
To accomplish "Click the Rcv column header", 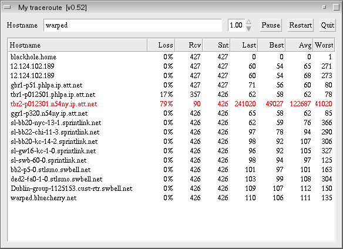I will pyautogui.click(x=189, y=45).
